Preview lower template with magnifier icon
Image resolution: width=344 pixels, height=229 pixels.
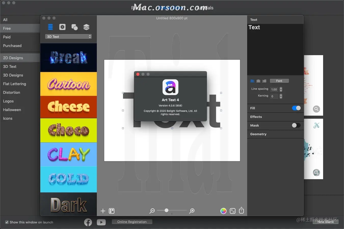[x=316, y=173]
